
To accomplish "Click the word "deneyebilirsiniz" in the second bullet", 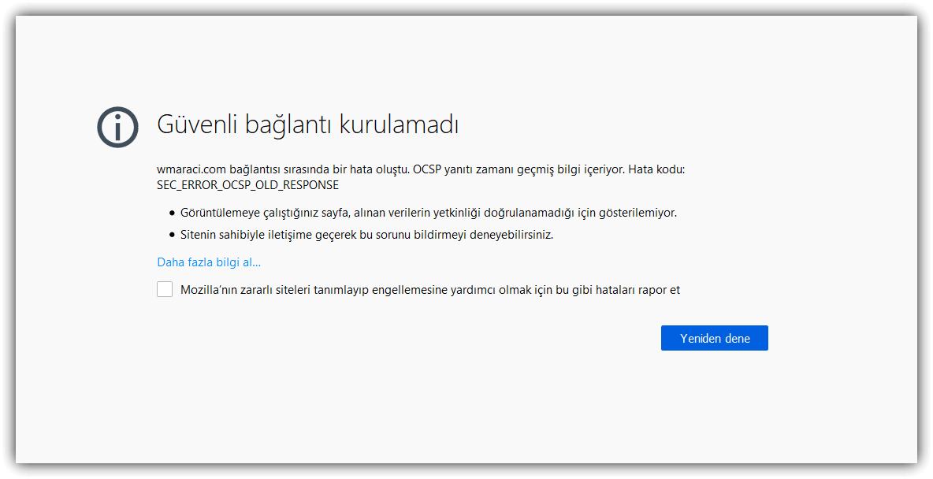I will [511, 235].
